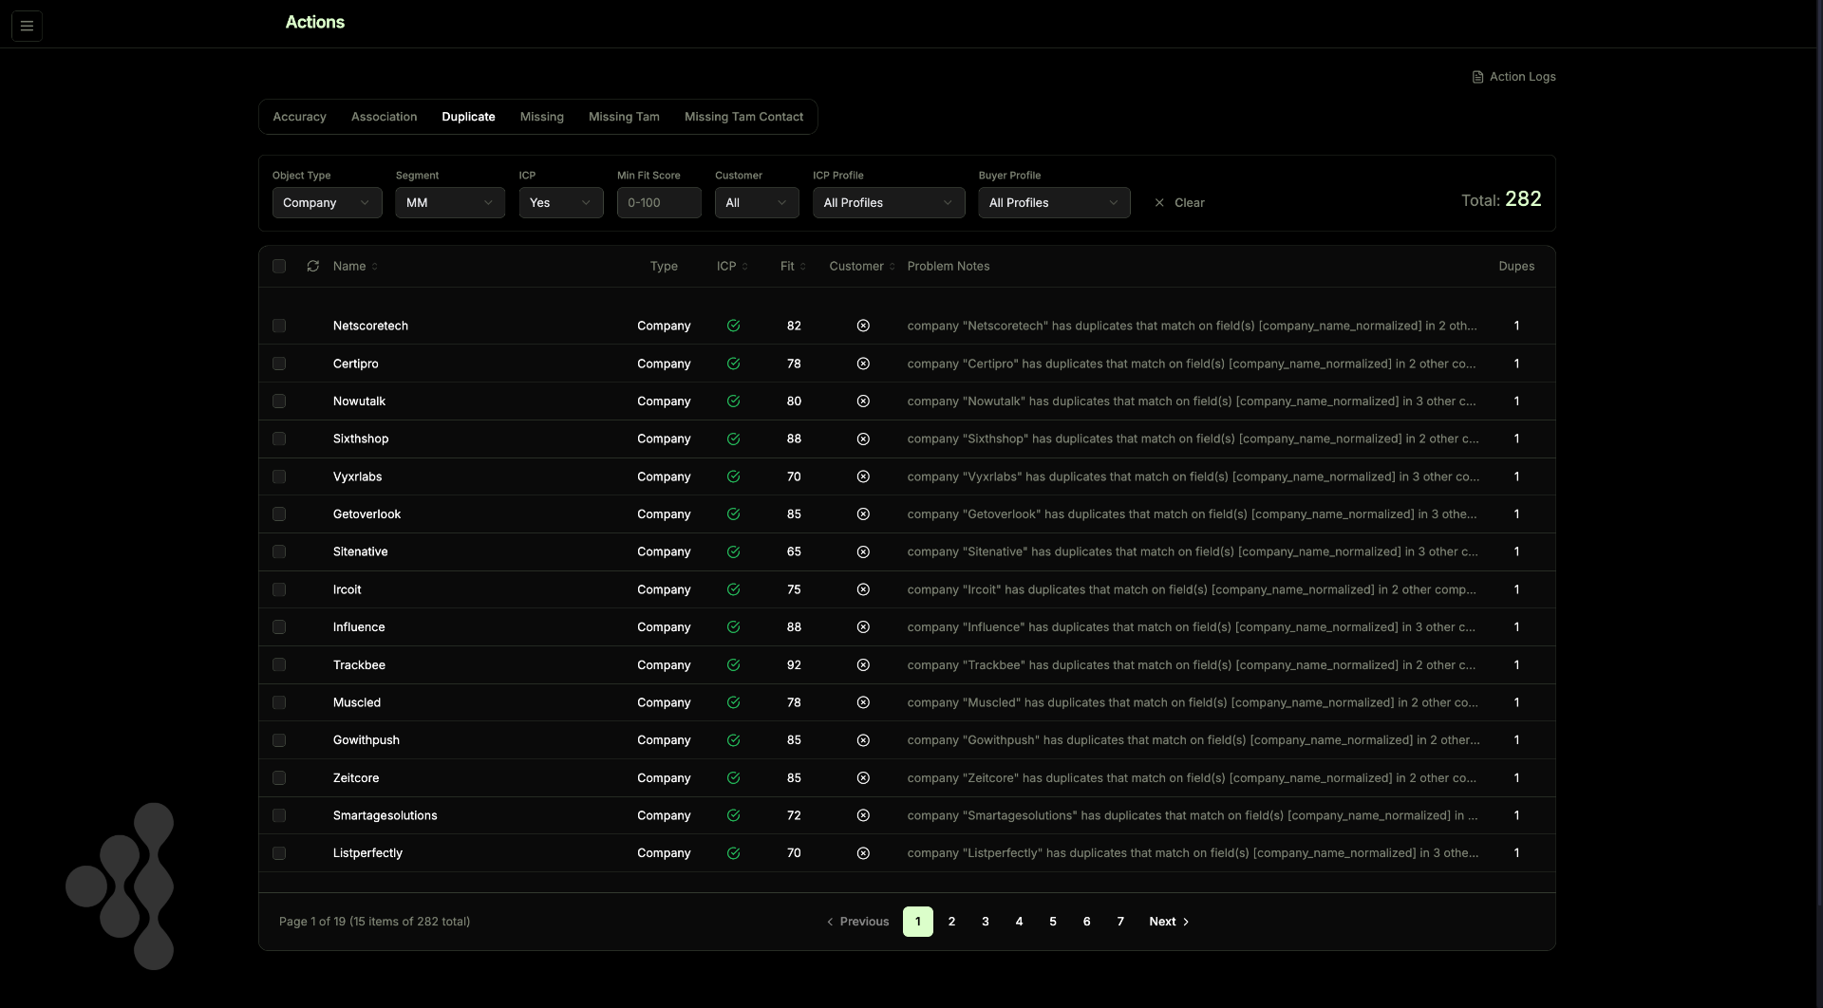Open the Buyer Profile dropdown

point(1054,202)
